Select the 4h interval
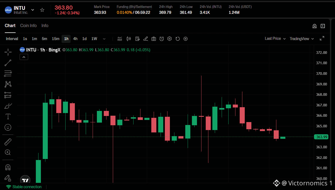The height and width of the screenshot is (190, 335). point(75,39)
